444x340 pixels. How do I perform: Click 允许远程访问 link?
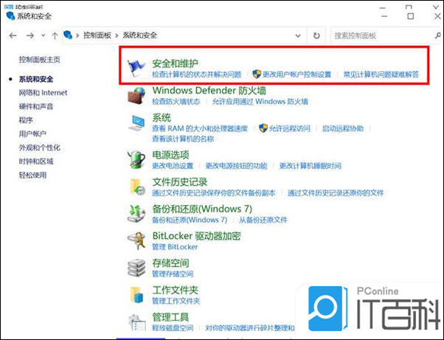(289, 128)
